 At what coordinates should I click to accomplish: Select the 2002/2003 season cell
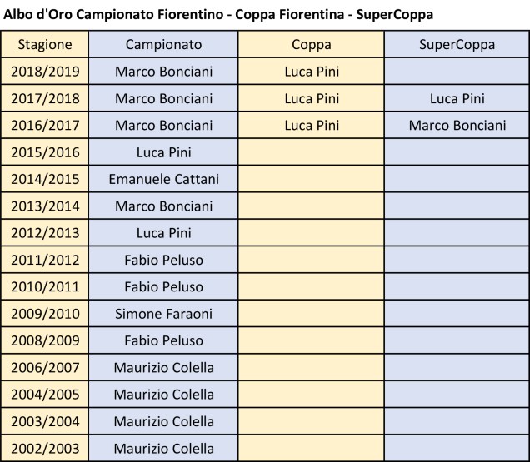tap(45, 449)
